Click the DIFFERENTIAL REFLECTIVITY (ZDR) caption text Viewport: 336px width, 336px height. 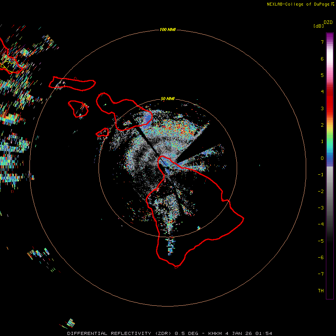120,333
